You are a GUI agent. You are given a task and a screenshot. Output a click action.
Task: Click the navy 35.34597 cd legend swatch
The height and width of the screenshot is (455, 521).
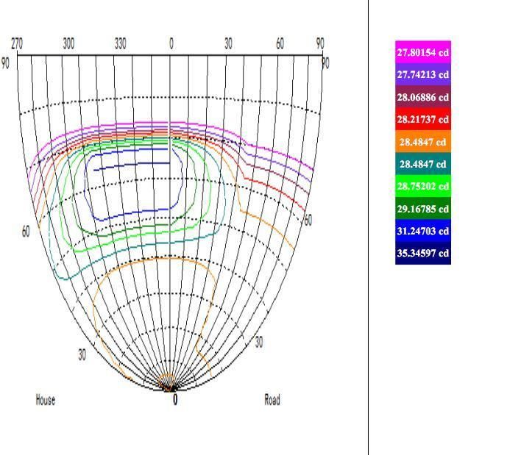click(x=423, y=253)
